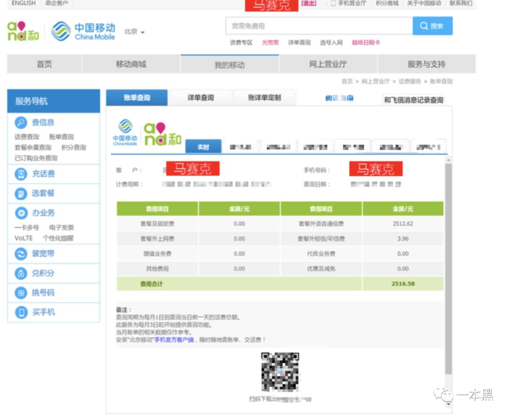Click the 联系我们 top link
Viewport: 510px width, 417px height.
click(461, 3)
